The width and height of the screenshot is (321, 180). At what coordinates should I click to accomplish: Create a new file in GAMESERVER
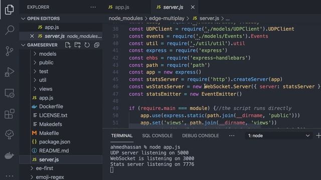68,45
